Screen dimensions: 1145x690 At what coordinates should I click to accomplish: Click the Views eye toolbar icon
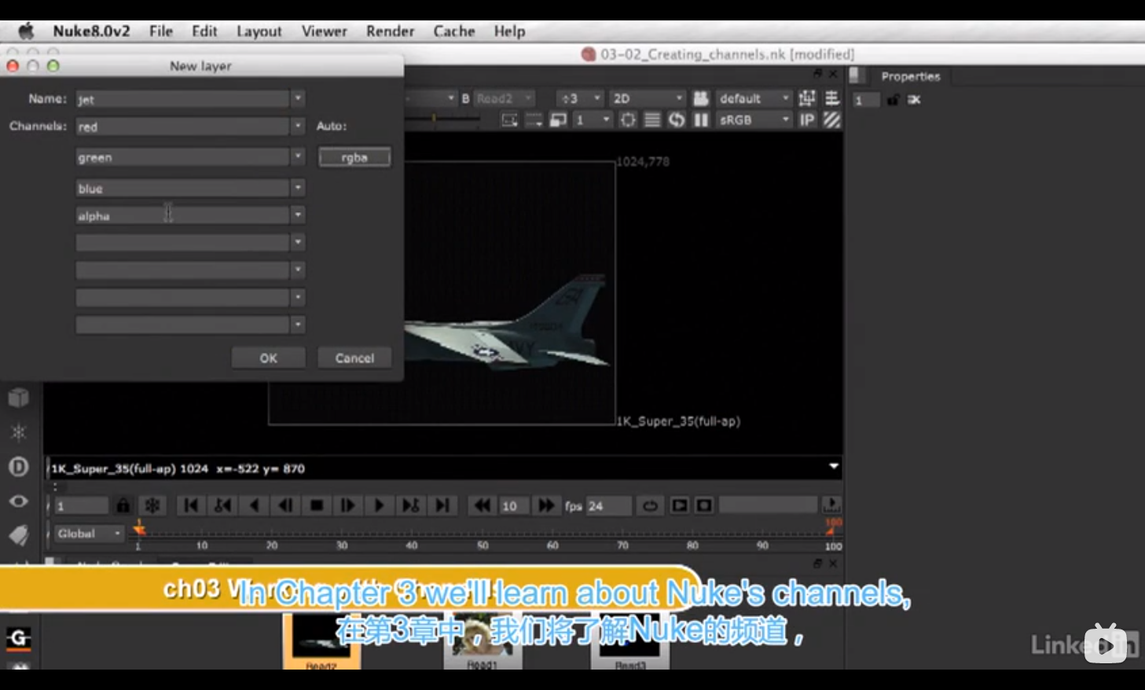[x=18, y=501]
